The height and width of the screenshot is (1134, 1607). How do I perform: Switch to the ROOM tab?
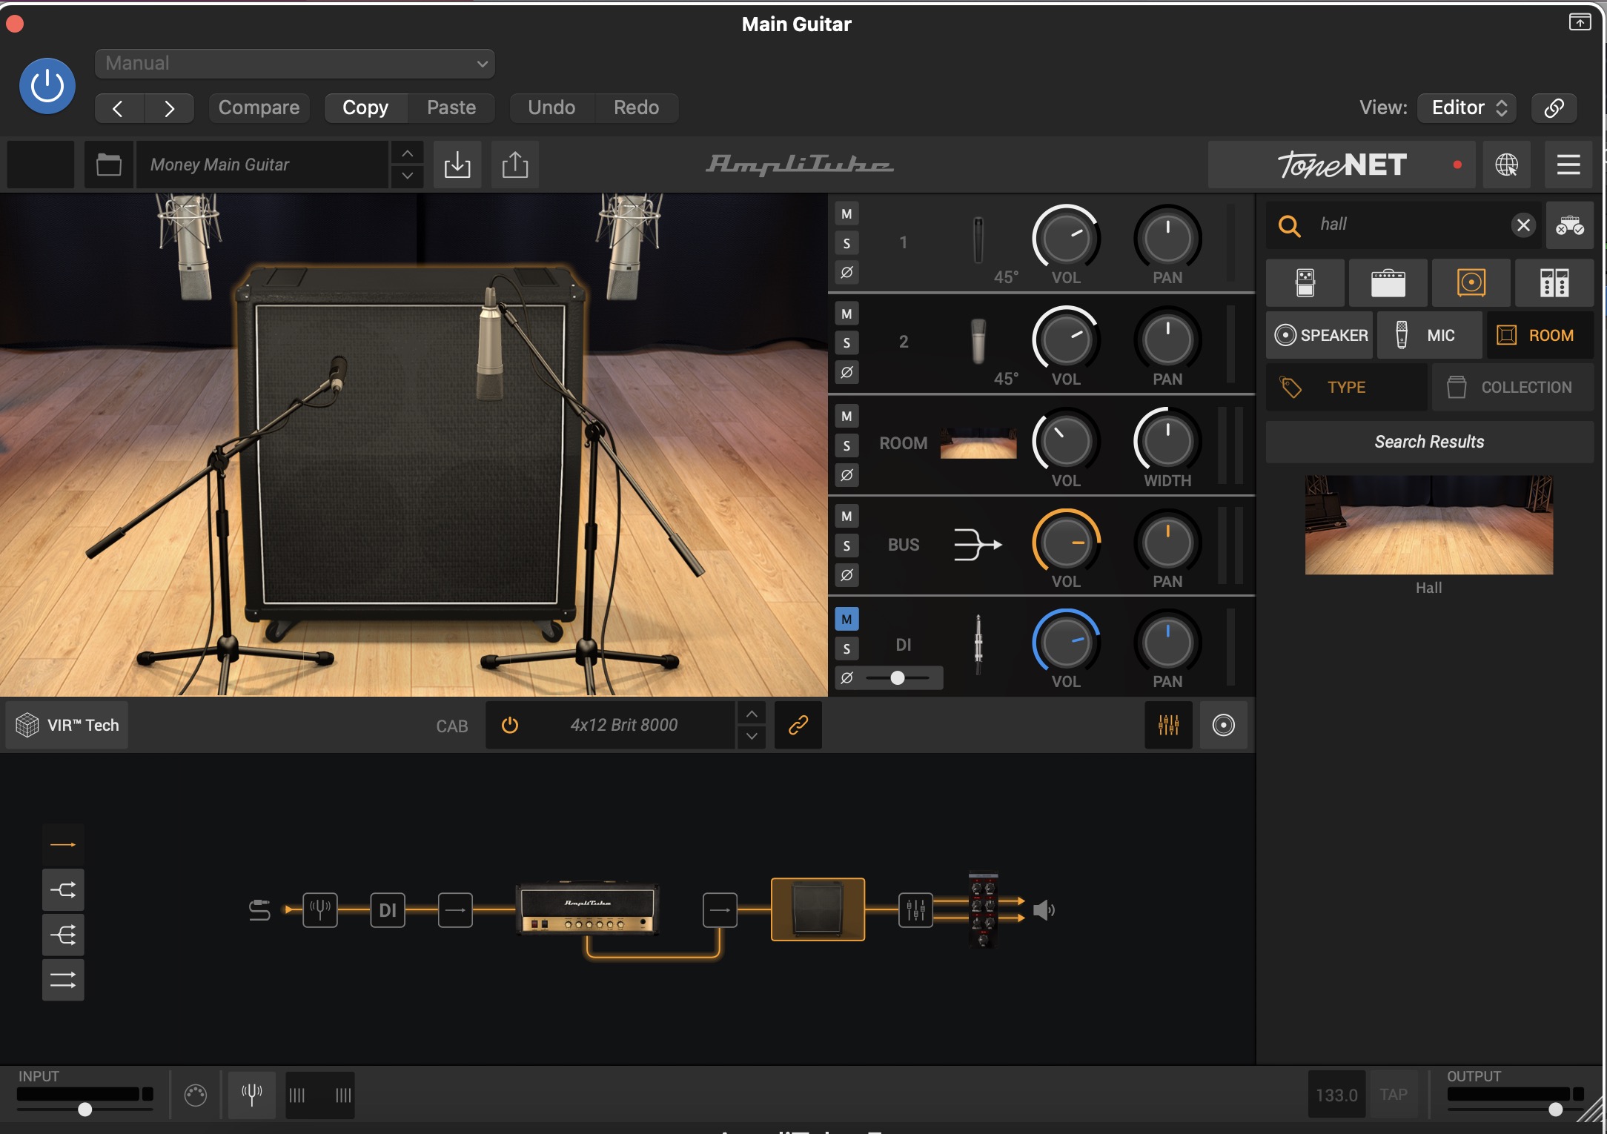click(1540, 336)
